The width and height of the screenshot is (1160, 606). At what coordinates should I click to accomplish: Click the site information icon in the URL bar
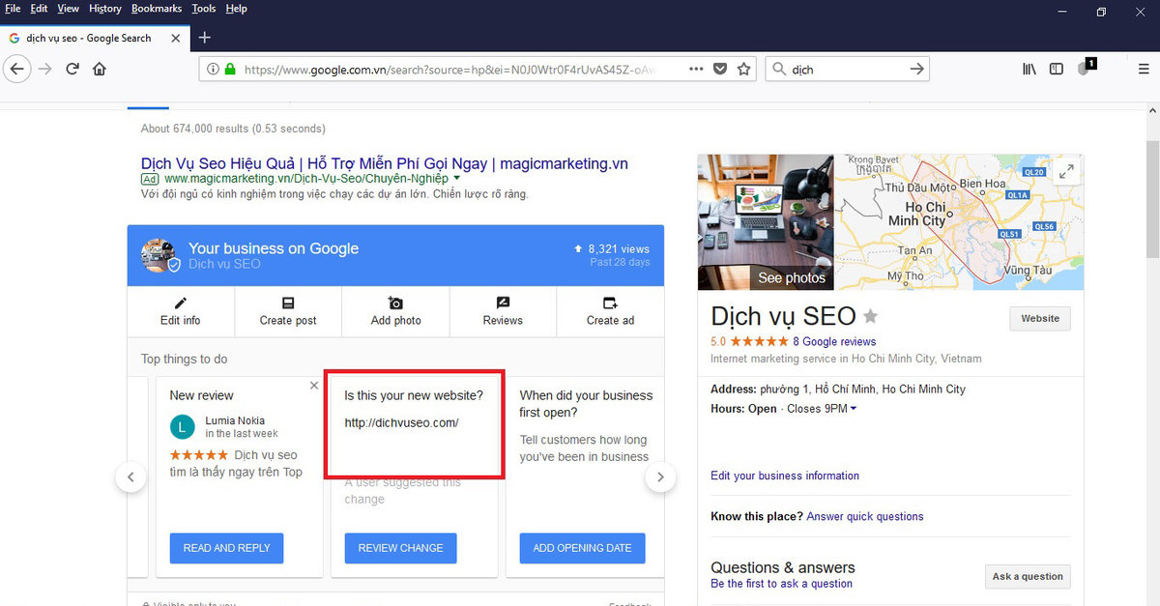213,70
